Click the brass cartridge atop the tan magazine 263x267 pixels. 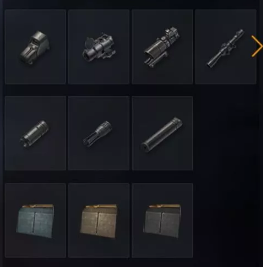101,206
